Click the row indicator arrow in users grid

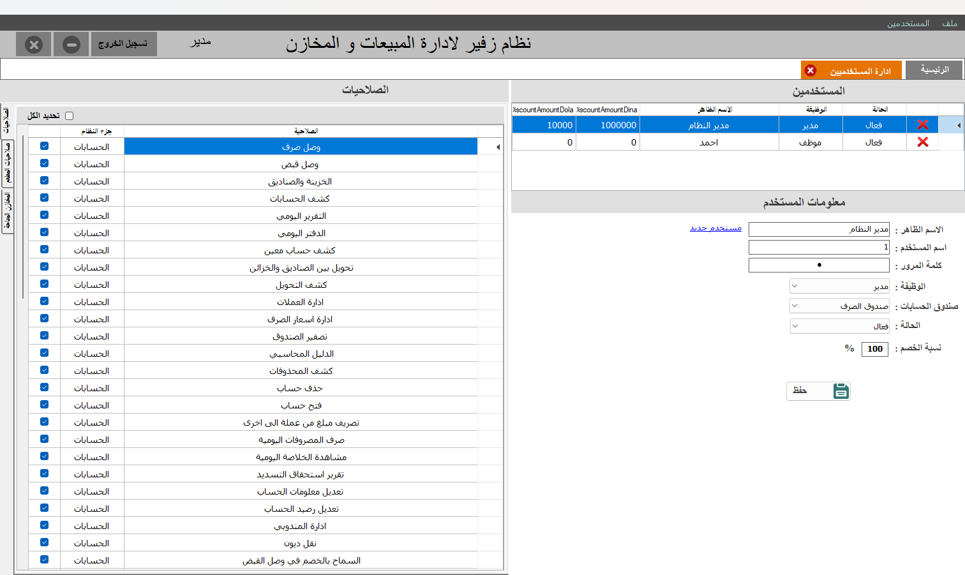(959, 125)
